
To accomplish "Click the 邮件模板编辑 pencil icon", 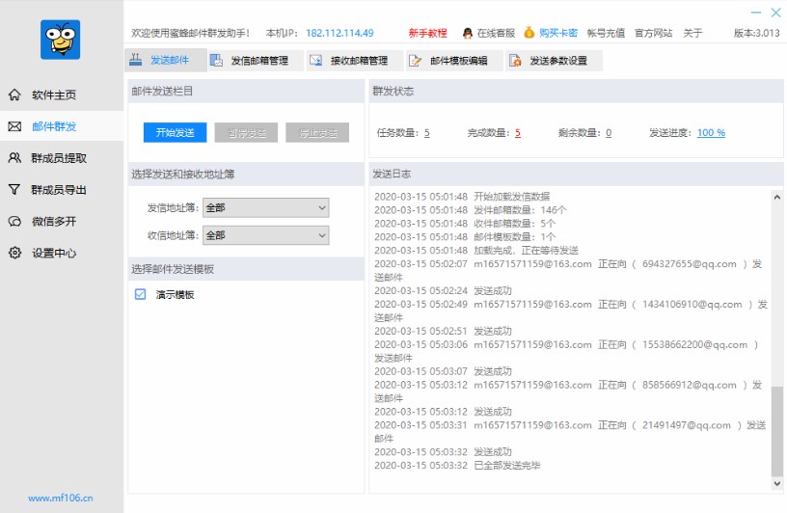I will [x=415, y=61].
